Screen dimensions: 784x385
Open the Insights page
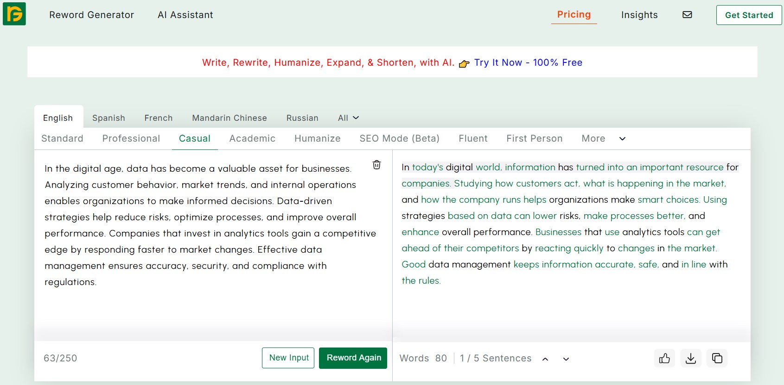[639, 15]
